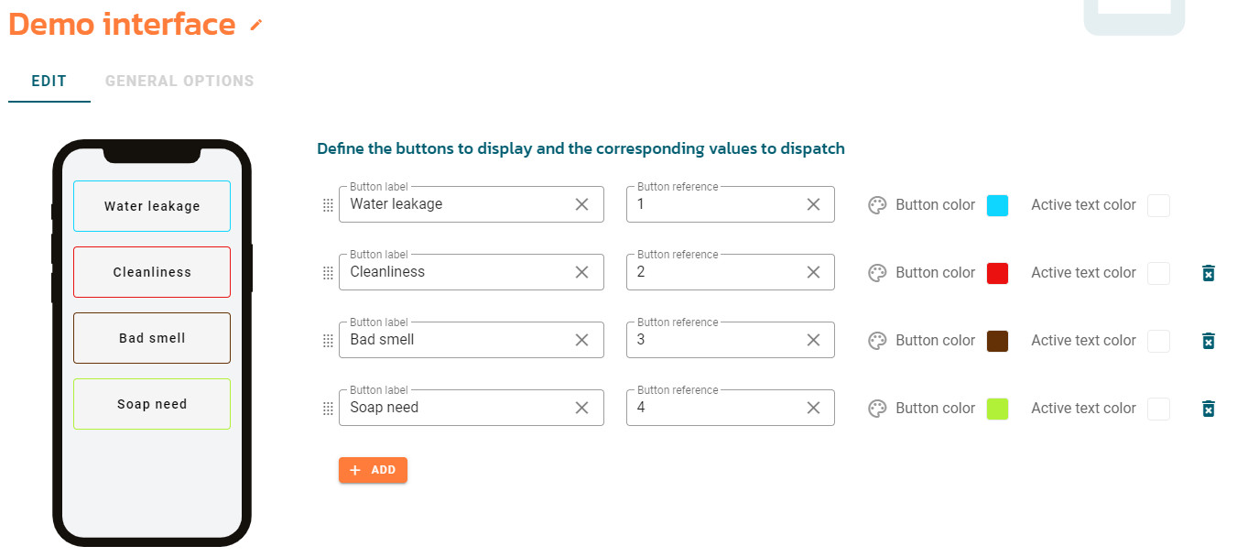This screenshot has width=1237, height=557.
Task: Focus the Button reference field containing 4
Action: (x=731, y=408)
